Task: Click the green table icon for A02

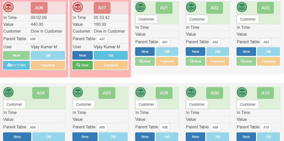Action: click(191, 7)
